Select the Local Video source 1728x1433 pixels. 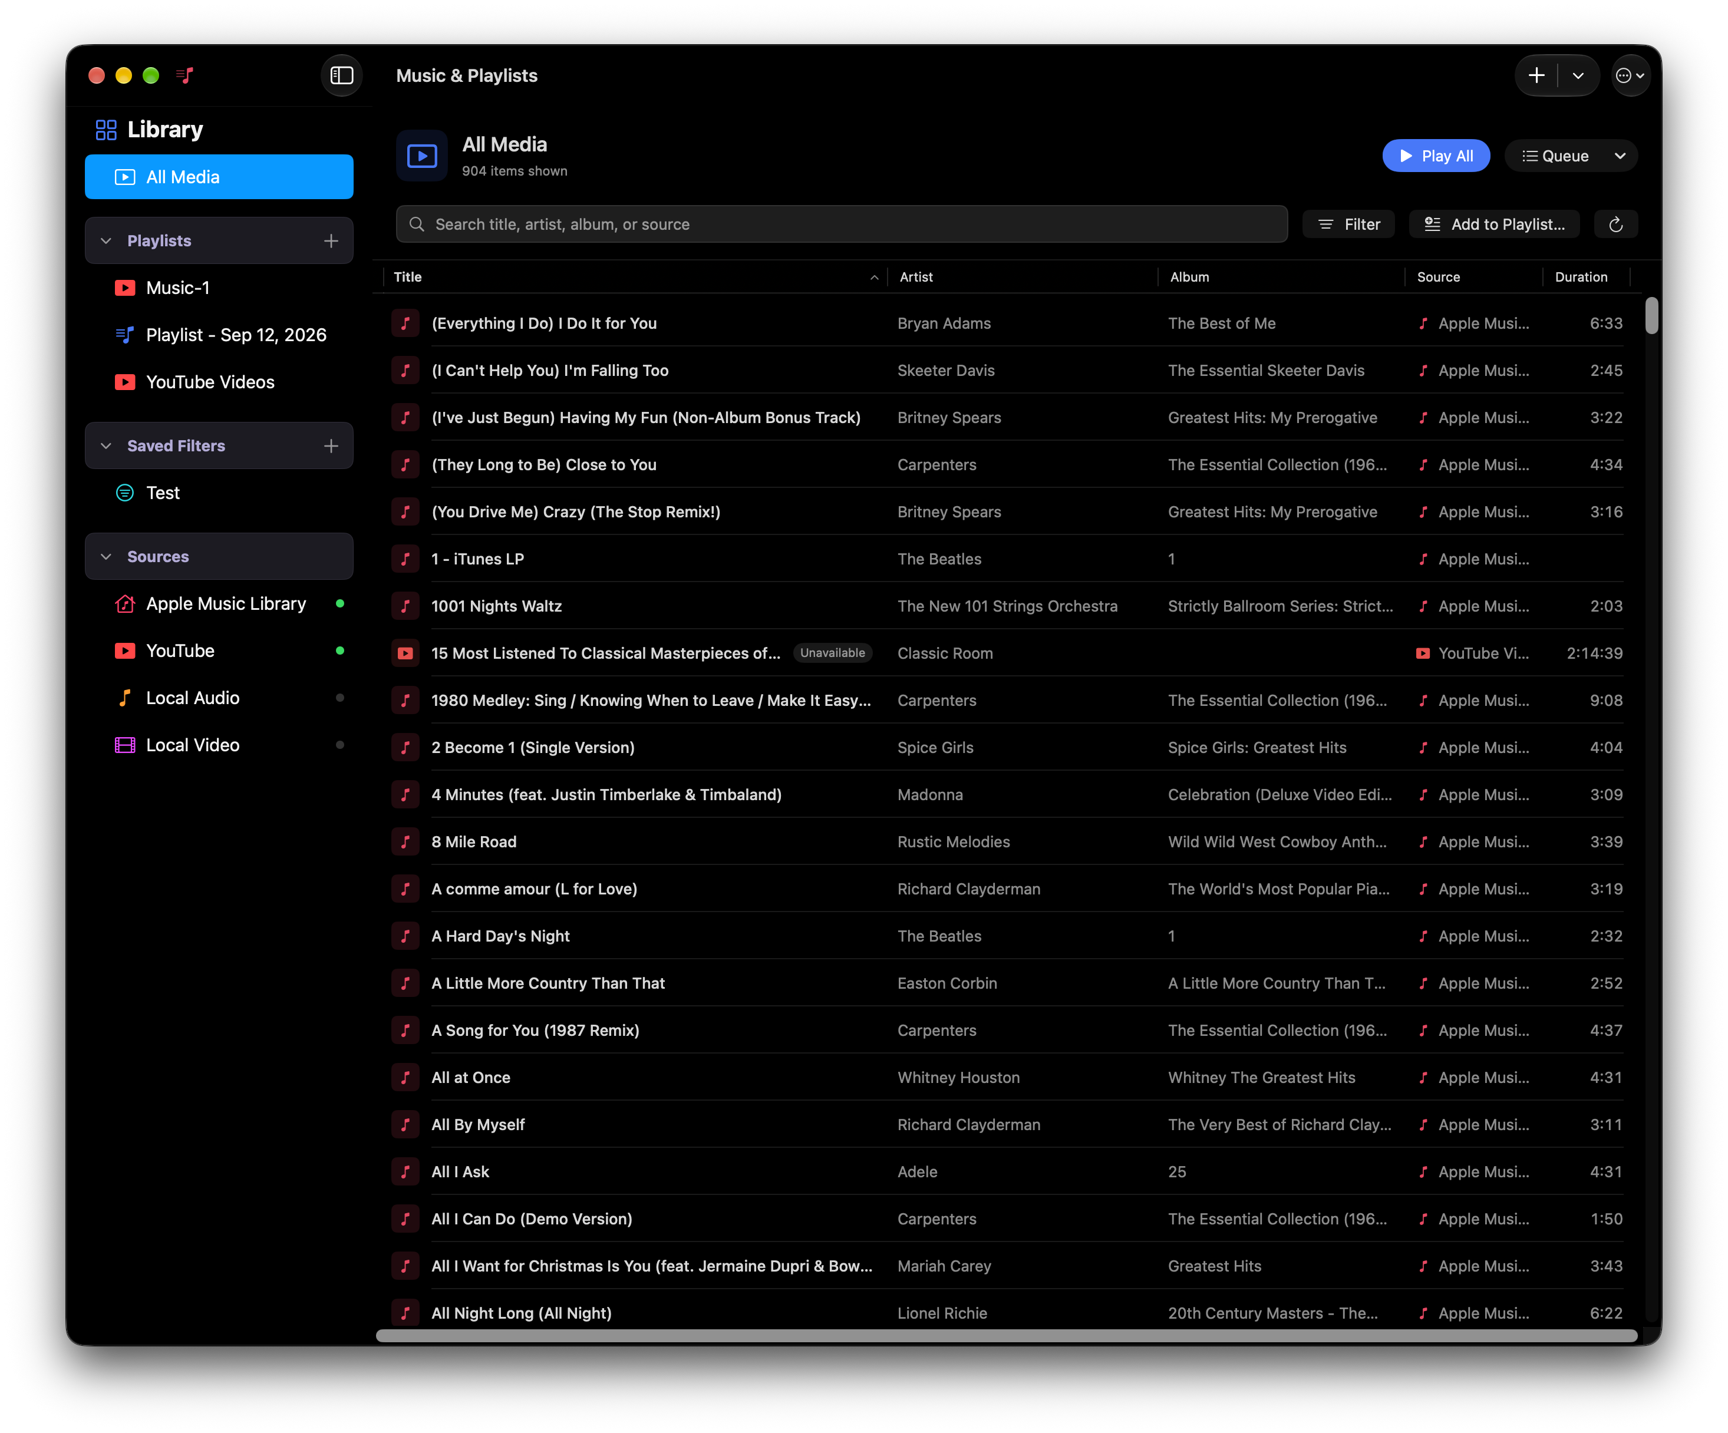(x=219, y=745)
